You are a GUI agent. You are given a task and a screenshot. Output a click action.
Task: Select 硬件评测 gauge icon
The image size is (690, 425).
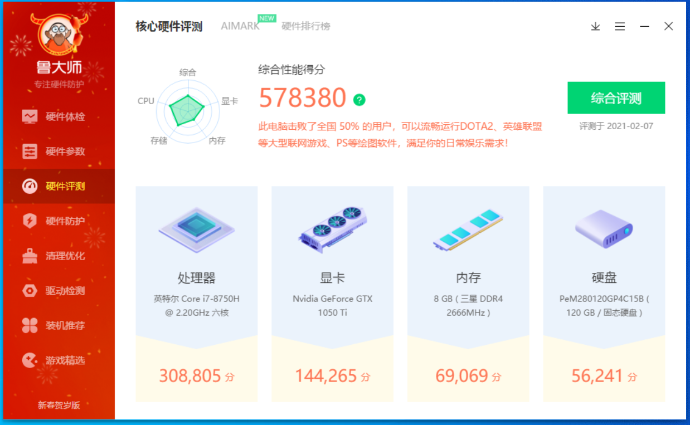30,186
